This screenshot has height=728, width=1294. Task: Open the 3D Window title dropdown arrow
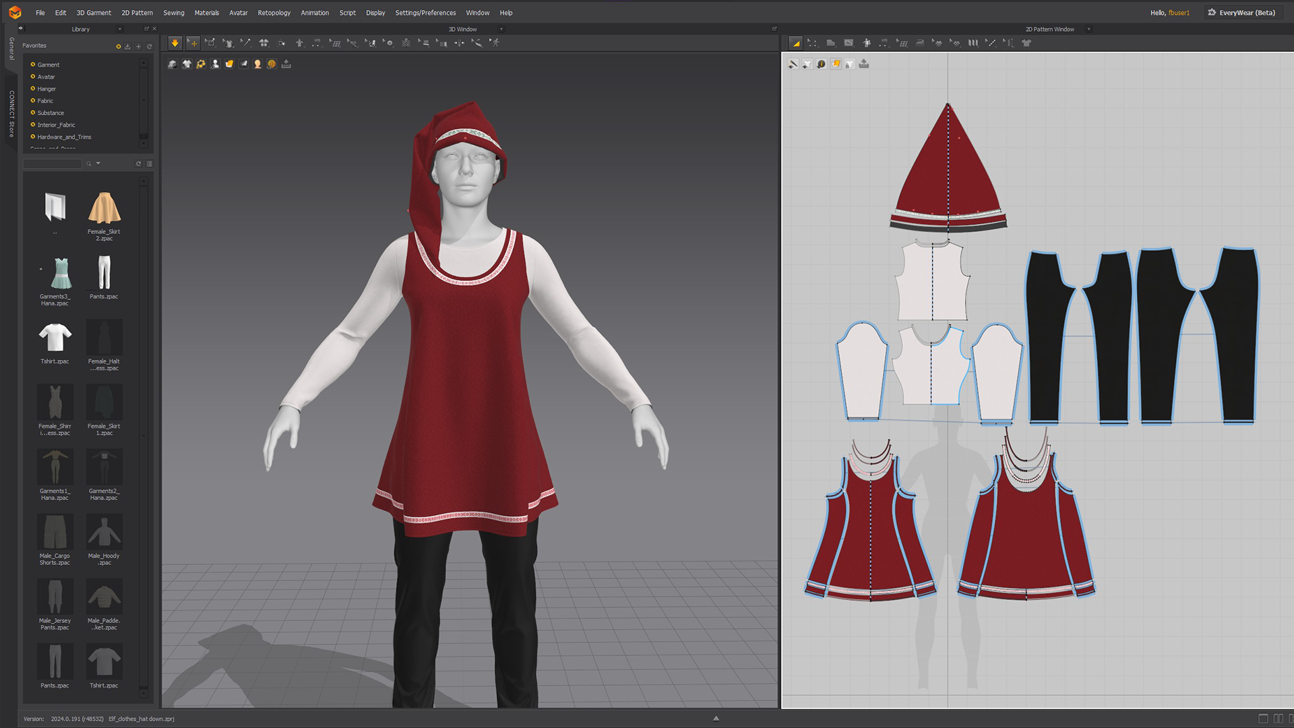501,30
